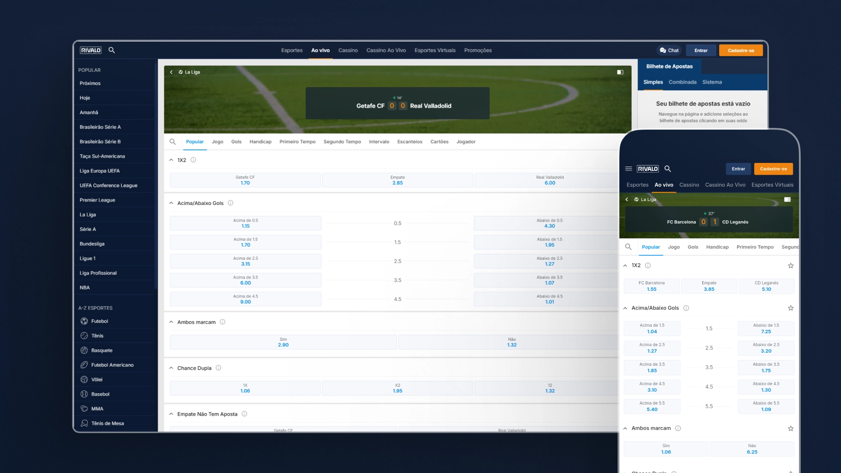The width and height of the screenshot is (841, 473).
Task: Select Futebol Americano in sidebar
Action: click(114, 365)
